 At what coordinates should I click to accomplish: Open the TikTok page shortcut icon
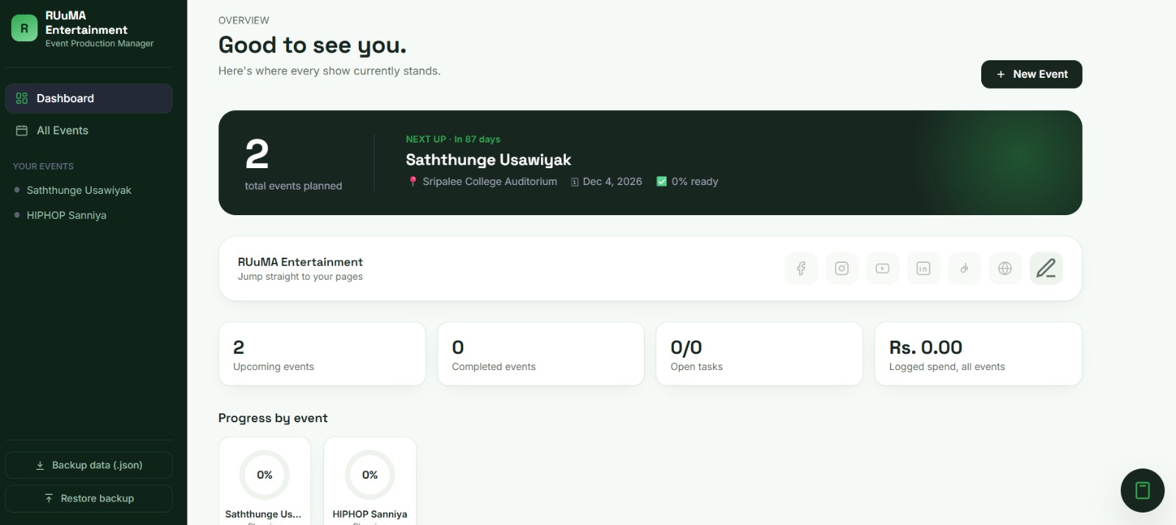point(964,269)
